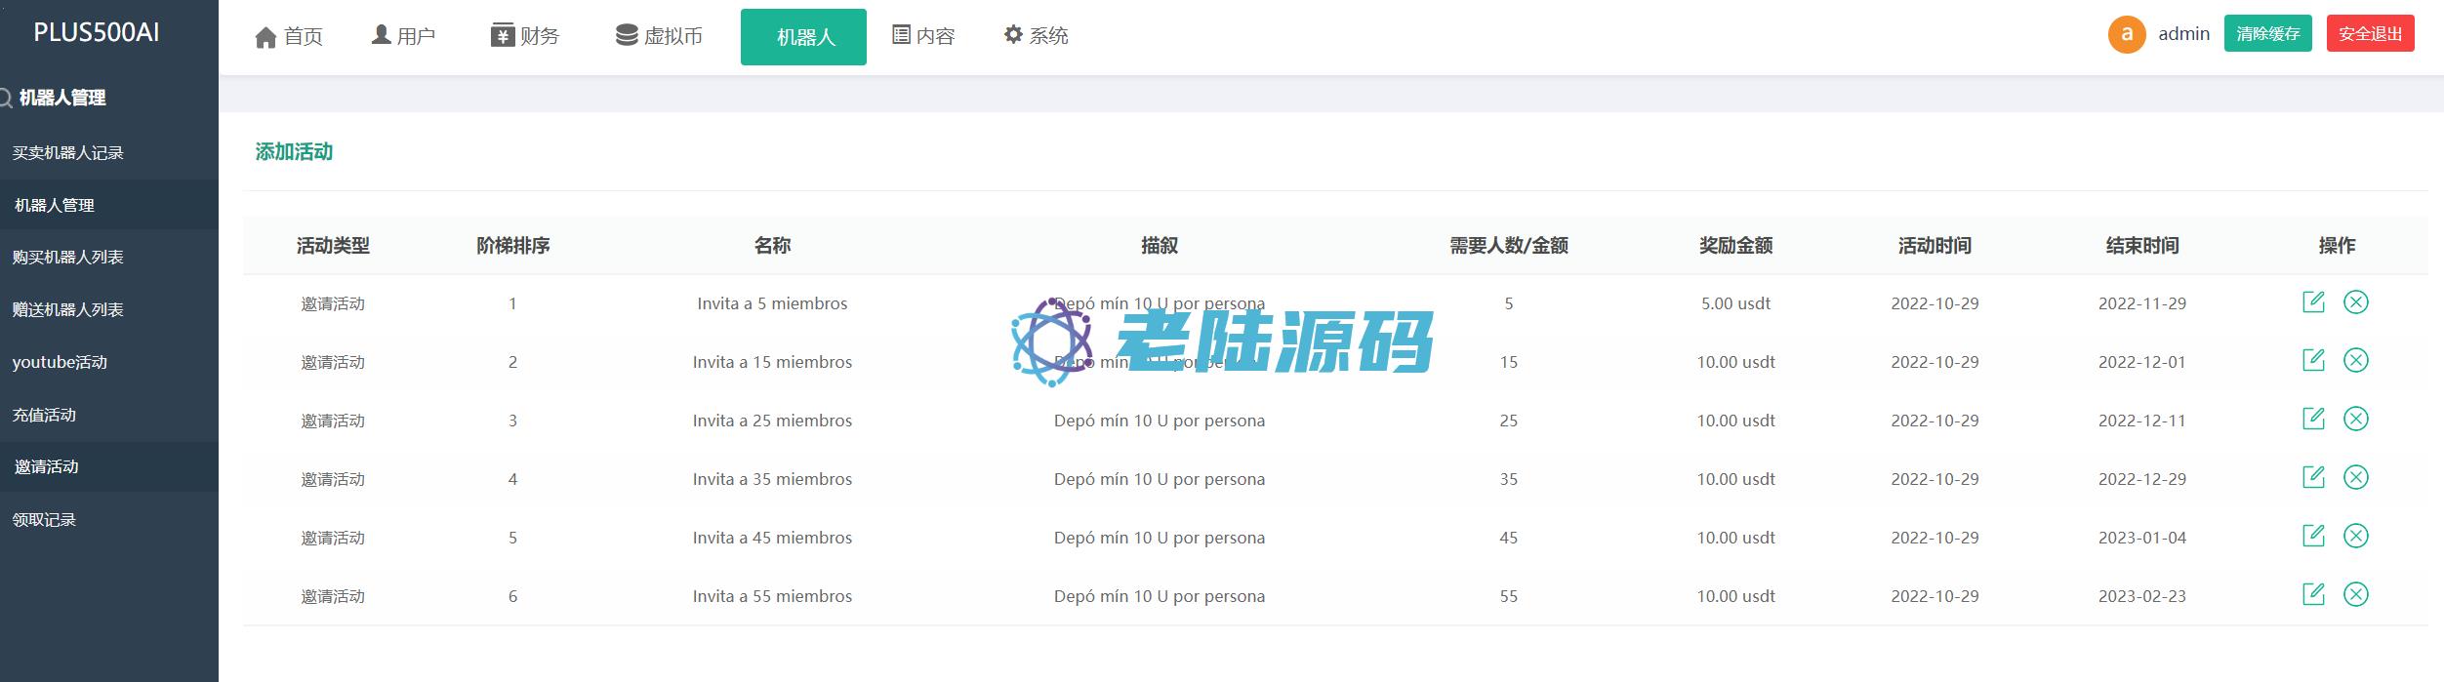Click the 安全退出 logout button

(x=2370, y=34)
